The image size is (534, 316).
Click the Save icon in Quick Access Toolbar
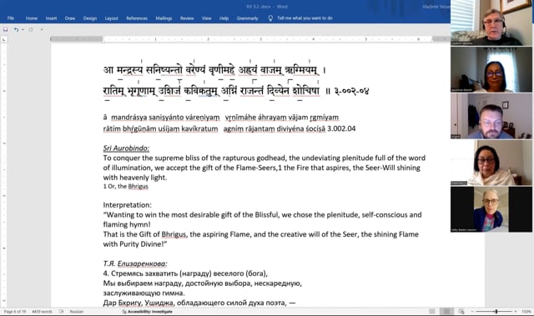pos(6,29)
